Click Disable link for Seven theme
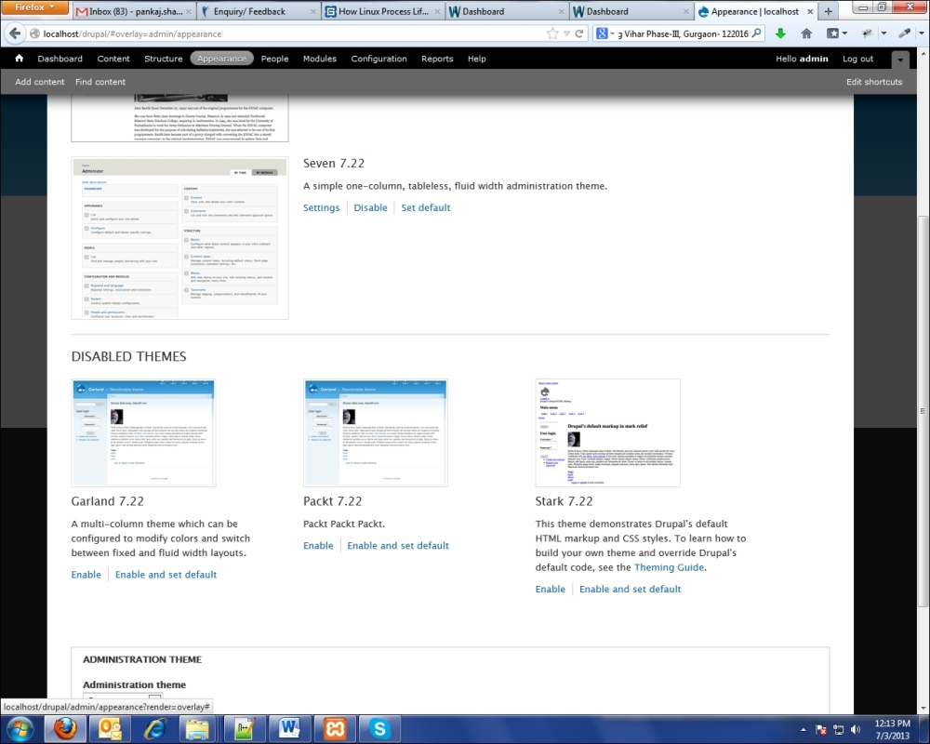This screenshot has width=930, height=744. [371, 207]
